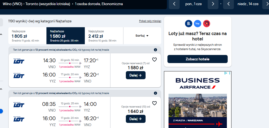Click Dalej for the 1 580 zł flight
Screen dimensions: 269x128
click(136, 75)
